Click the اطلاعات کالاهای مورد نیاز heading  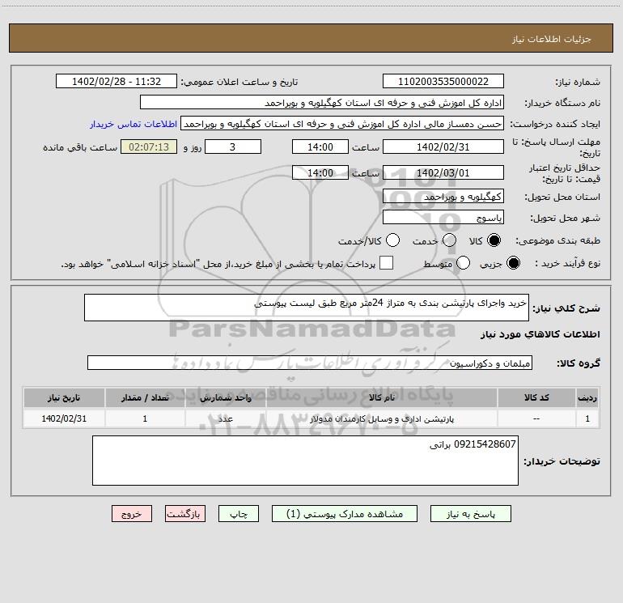pos(540,334)
